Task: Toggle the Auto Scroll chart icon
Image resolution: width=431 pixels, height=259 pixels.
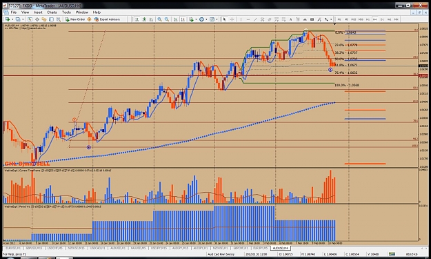Action: click(x=175, y=19)
